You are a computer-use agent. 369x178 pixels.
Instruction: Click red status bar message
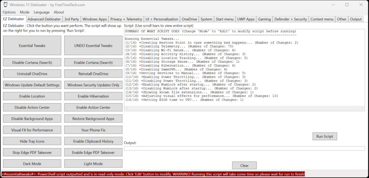tap(153, 174)
